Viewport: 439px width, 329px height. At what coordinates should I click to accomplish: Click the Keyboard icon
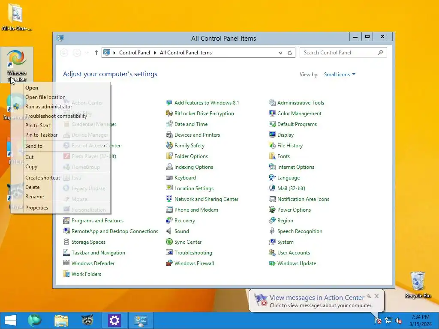[x=169, y=178]
